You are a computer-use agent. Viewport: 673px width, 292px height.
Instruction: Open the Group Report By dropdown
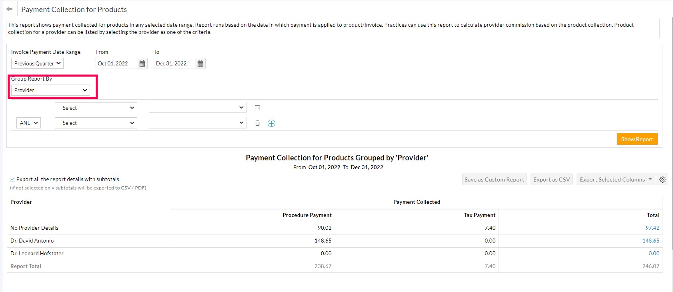[50, 90]
